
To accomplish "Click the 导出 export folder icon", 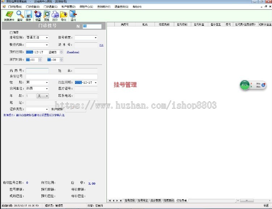I will (64, 16).
